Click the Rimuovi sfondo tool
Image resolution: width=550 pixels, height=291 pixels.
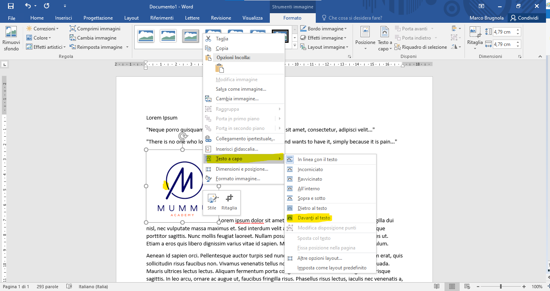(11, 38)
